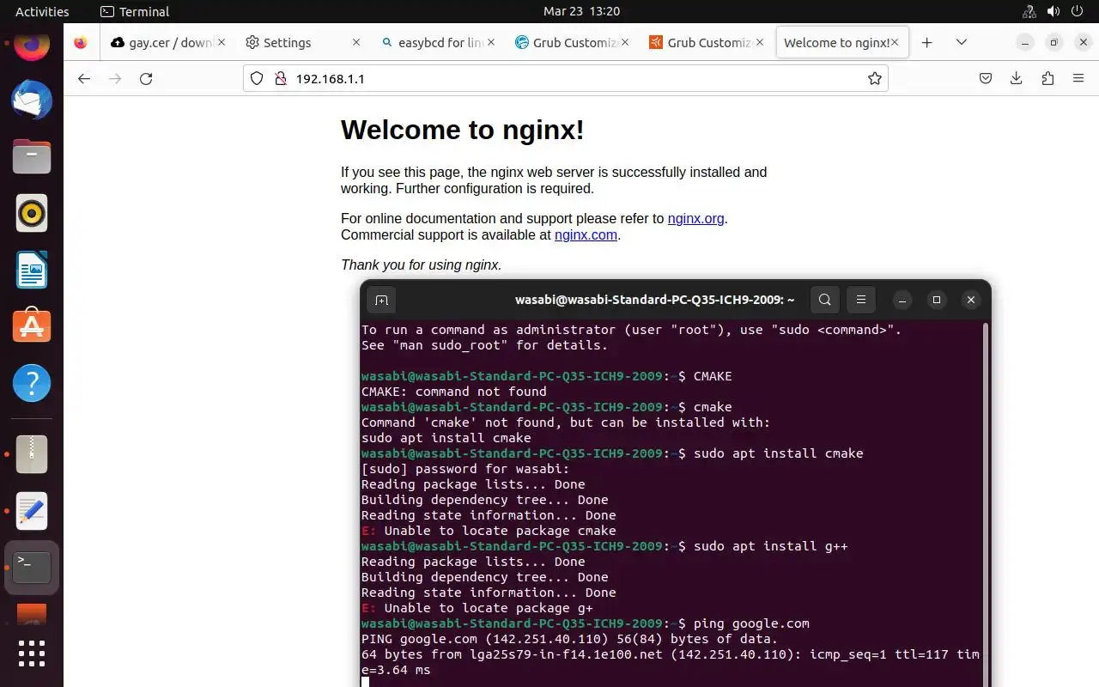Screen dimensions: 1099x687
Task: Select the Terminal icon in the dock
Action: 32,568
